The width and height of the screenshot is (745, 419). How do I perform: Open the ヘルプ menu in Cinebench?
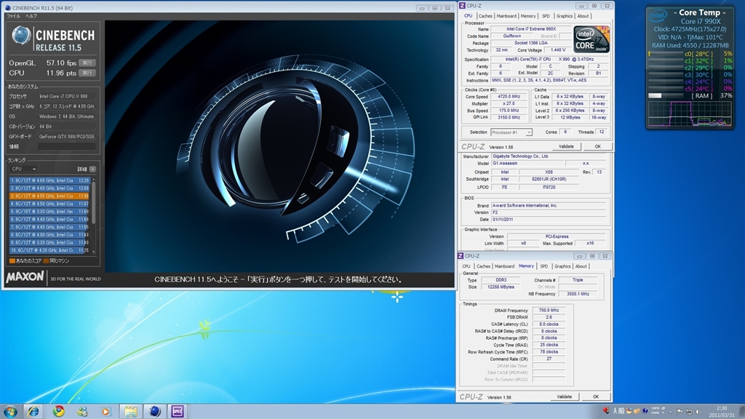coord(31,15)
